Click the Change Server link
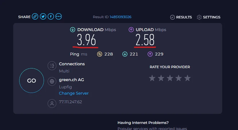Viewport: 238px width, 130px height. pyautogui.click(x=73, y=93)
